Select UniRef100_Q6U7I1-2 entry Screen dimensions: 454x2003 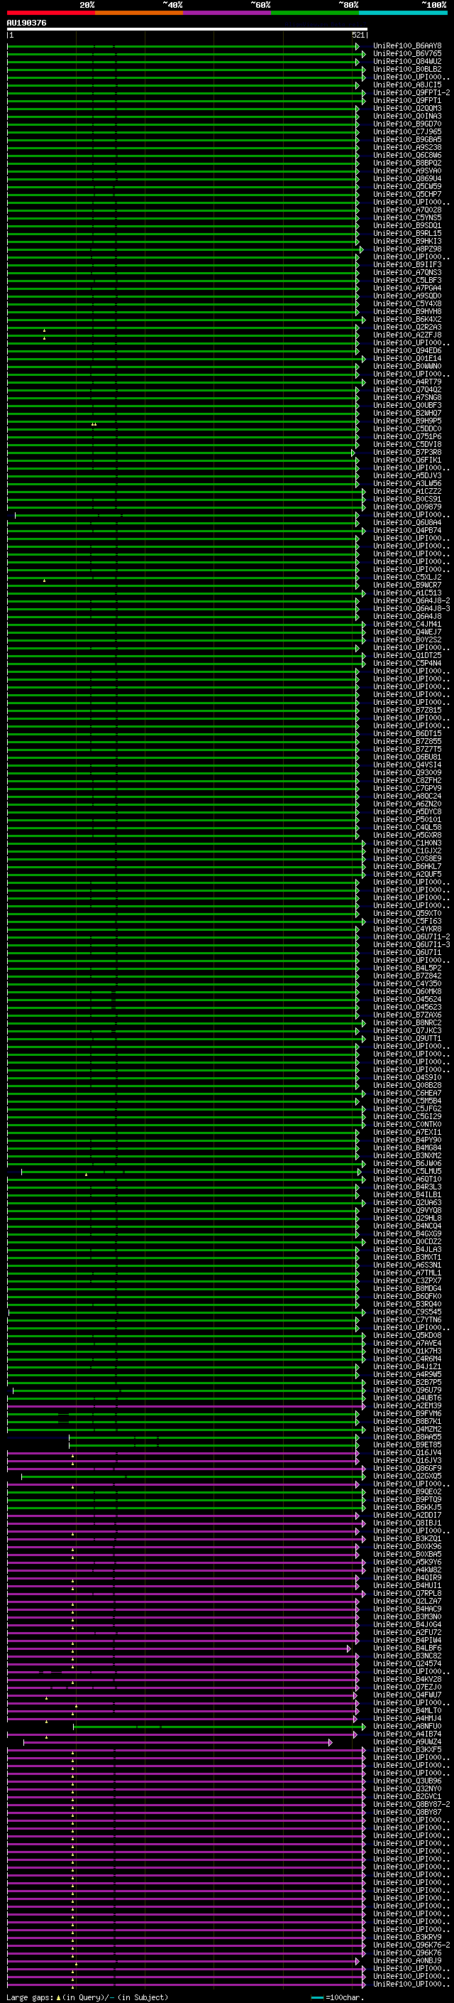(x=411, y=937)
